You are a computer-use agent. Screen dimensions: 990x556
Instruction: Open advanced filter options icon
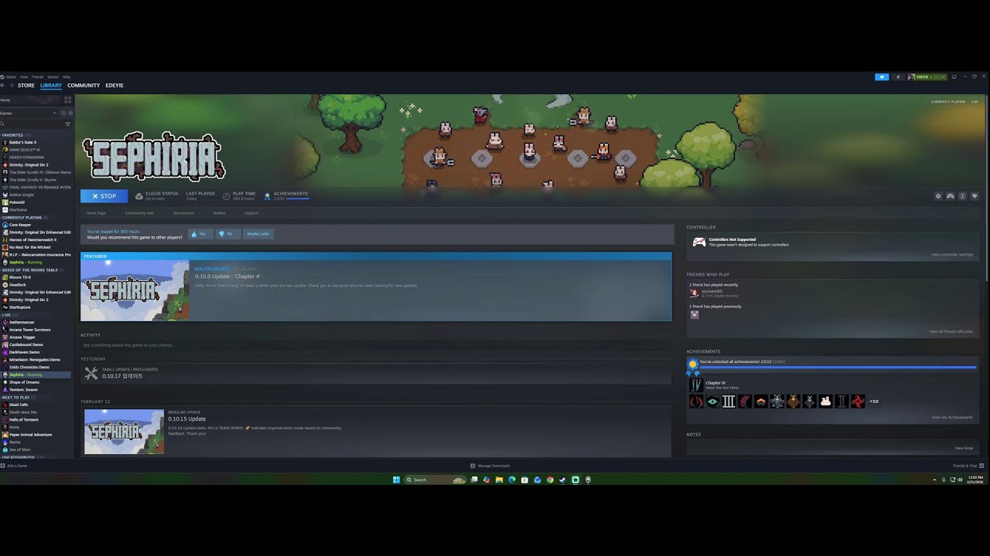tap(68, 124)
